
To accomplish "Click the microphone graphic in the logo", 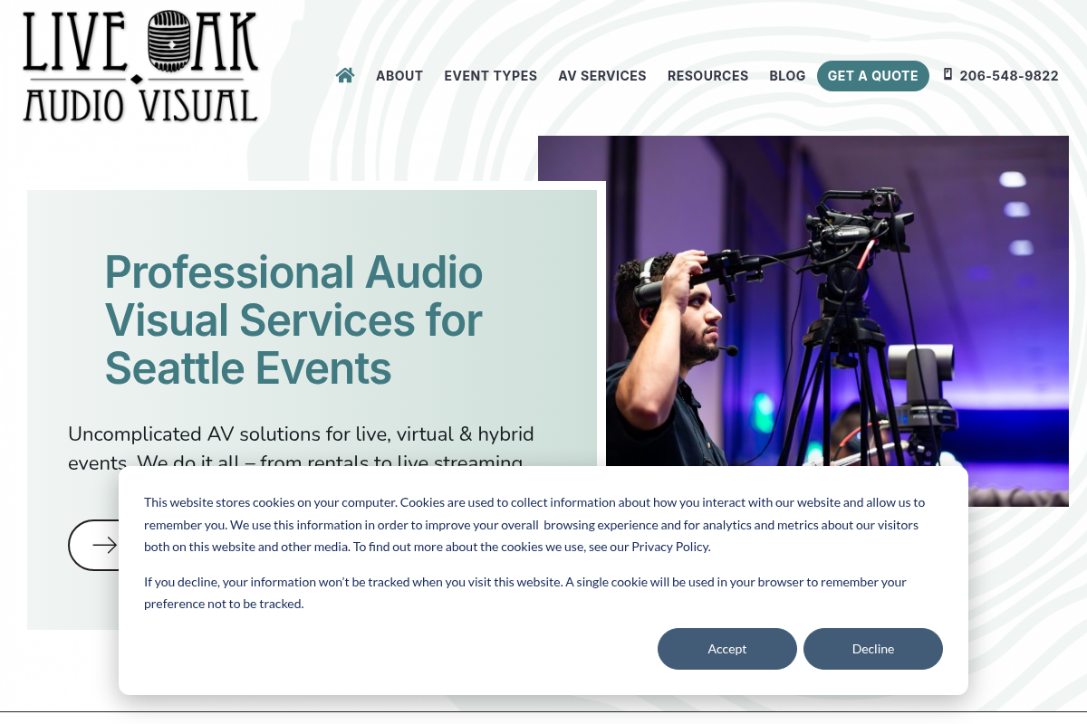I will click(x=168, y=45).
